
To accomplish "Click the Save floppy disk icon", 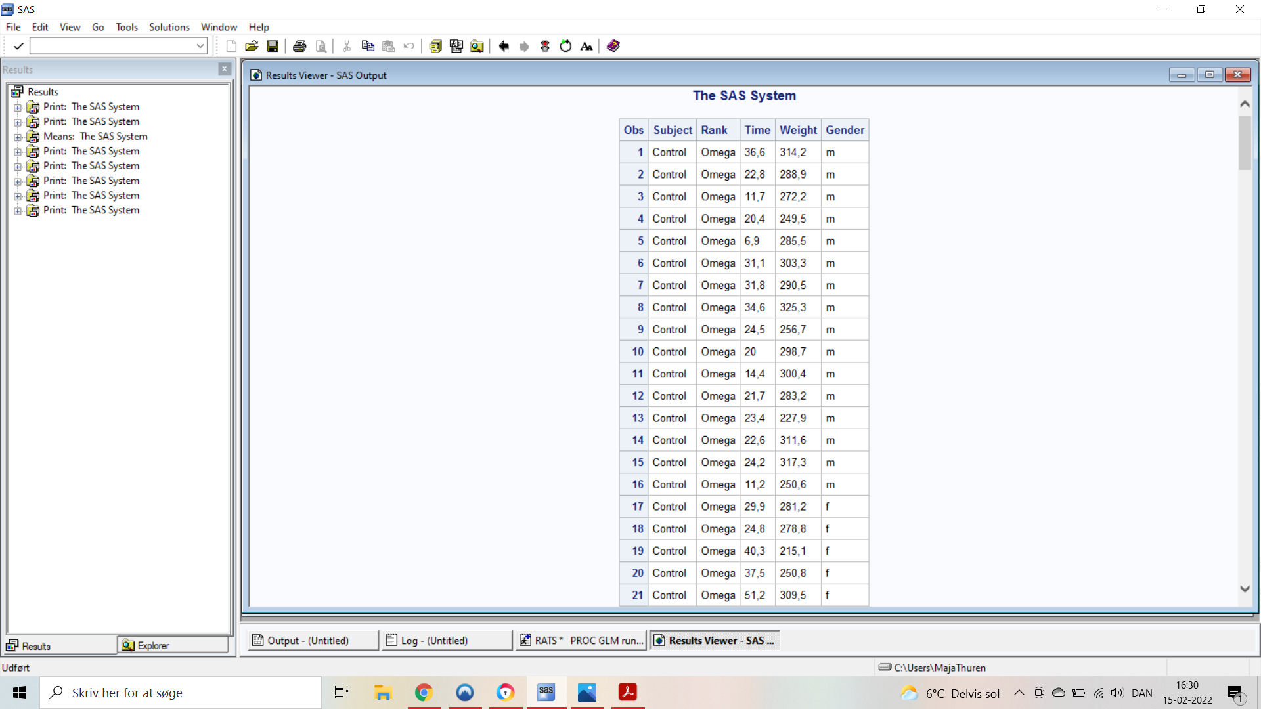I will (273, 46).
